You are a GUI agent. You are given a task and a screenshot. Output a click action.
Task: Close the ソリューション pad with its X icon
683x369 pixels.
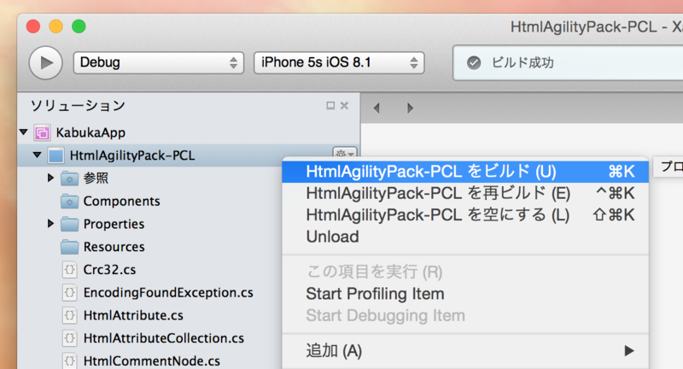pos(345,105)
